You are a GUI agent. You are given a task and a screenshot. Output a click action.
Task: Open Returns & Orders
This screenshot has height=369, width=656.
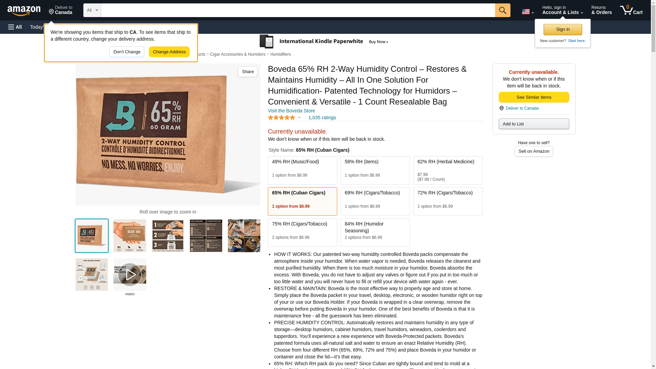[601, 10]
